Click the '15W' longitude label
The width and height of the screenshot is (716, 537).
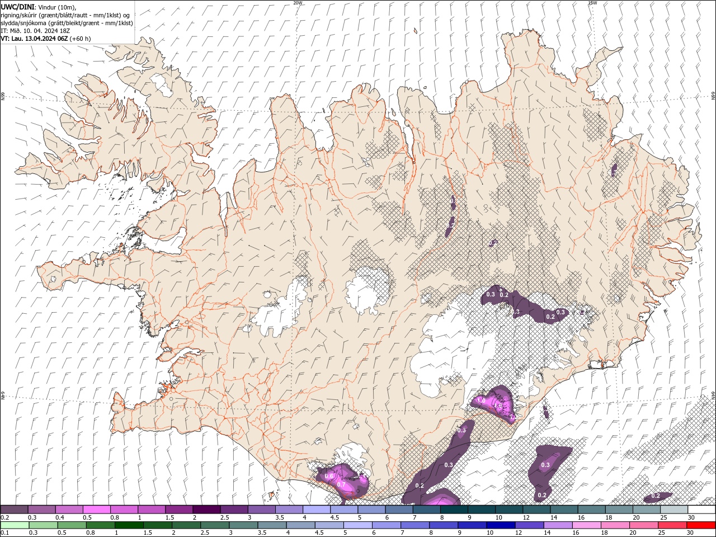[592, 3]
